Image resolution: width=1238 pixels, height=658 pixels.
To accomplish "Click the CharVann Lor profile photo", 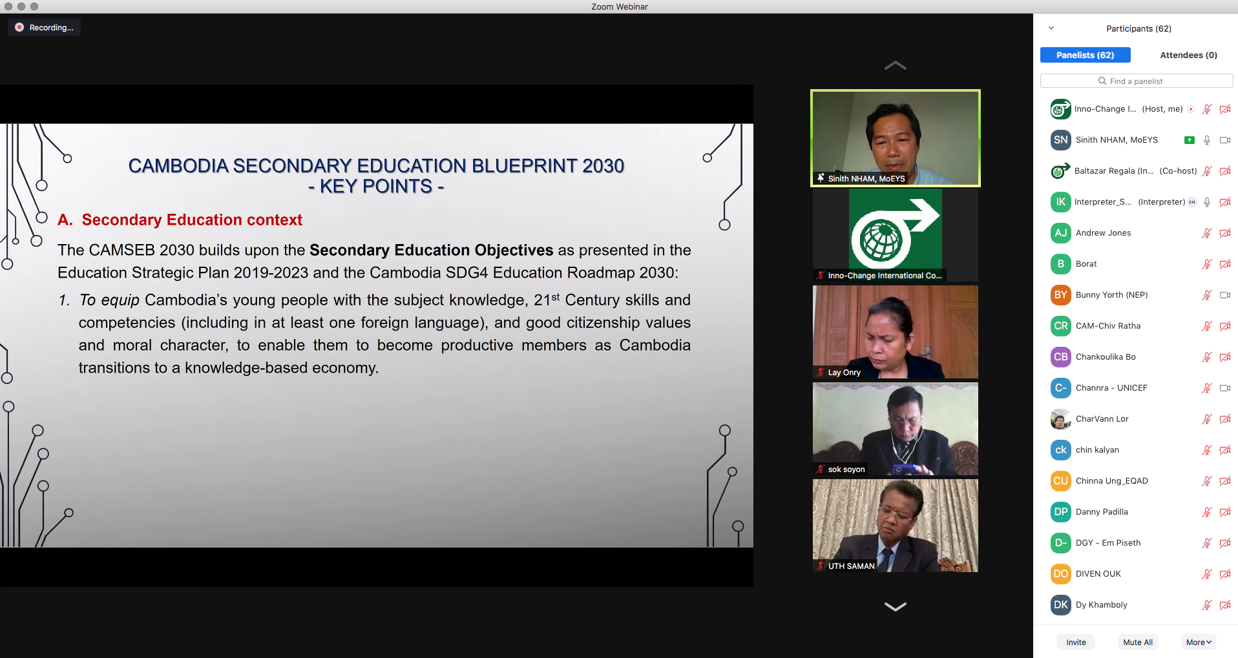I will tap(1060, 419).
